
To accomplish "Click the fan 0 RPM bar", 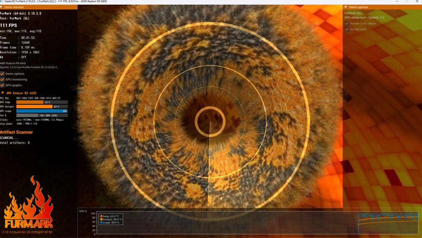I will [x=42, y=115].
